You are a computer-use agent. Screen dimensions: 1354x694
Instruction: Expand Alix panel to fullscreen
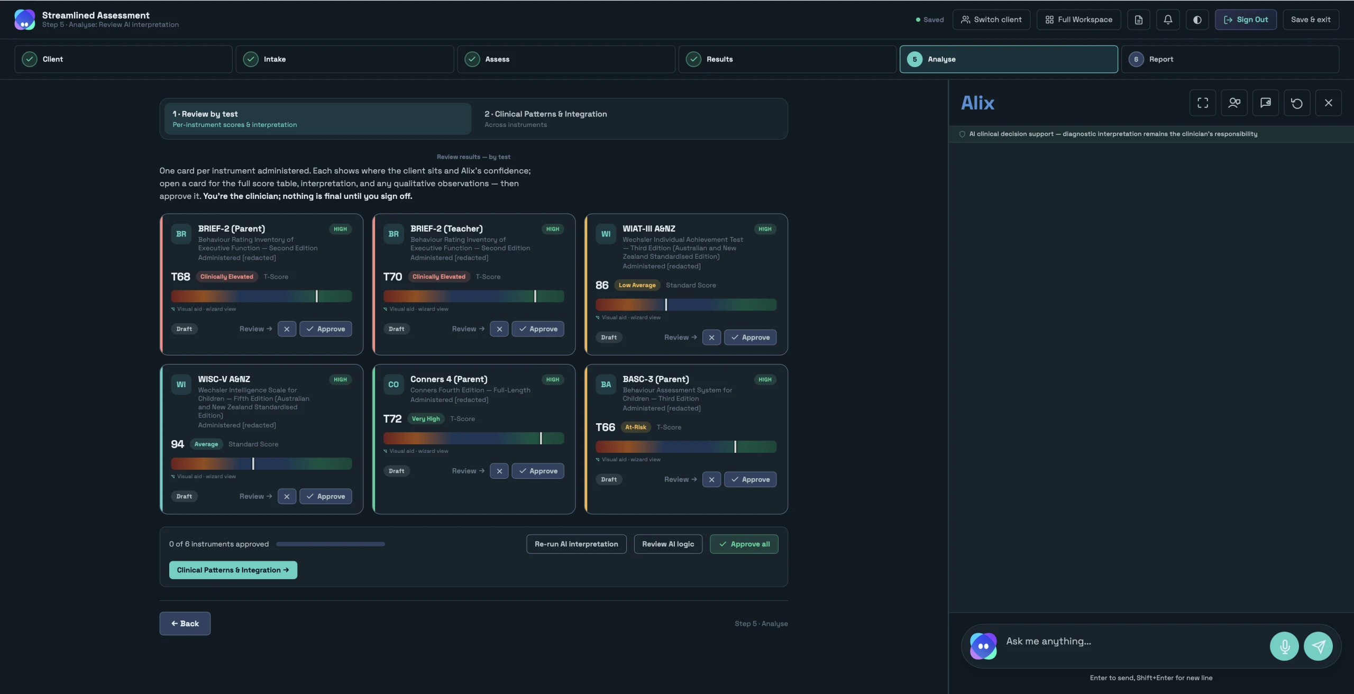tap(1203, 103)
